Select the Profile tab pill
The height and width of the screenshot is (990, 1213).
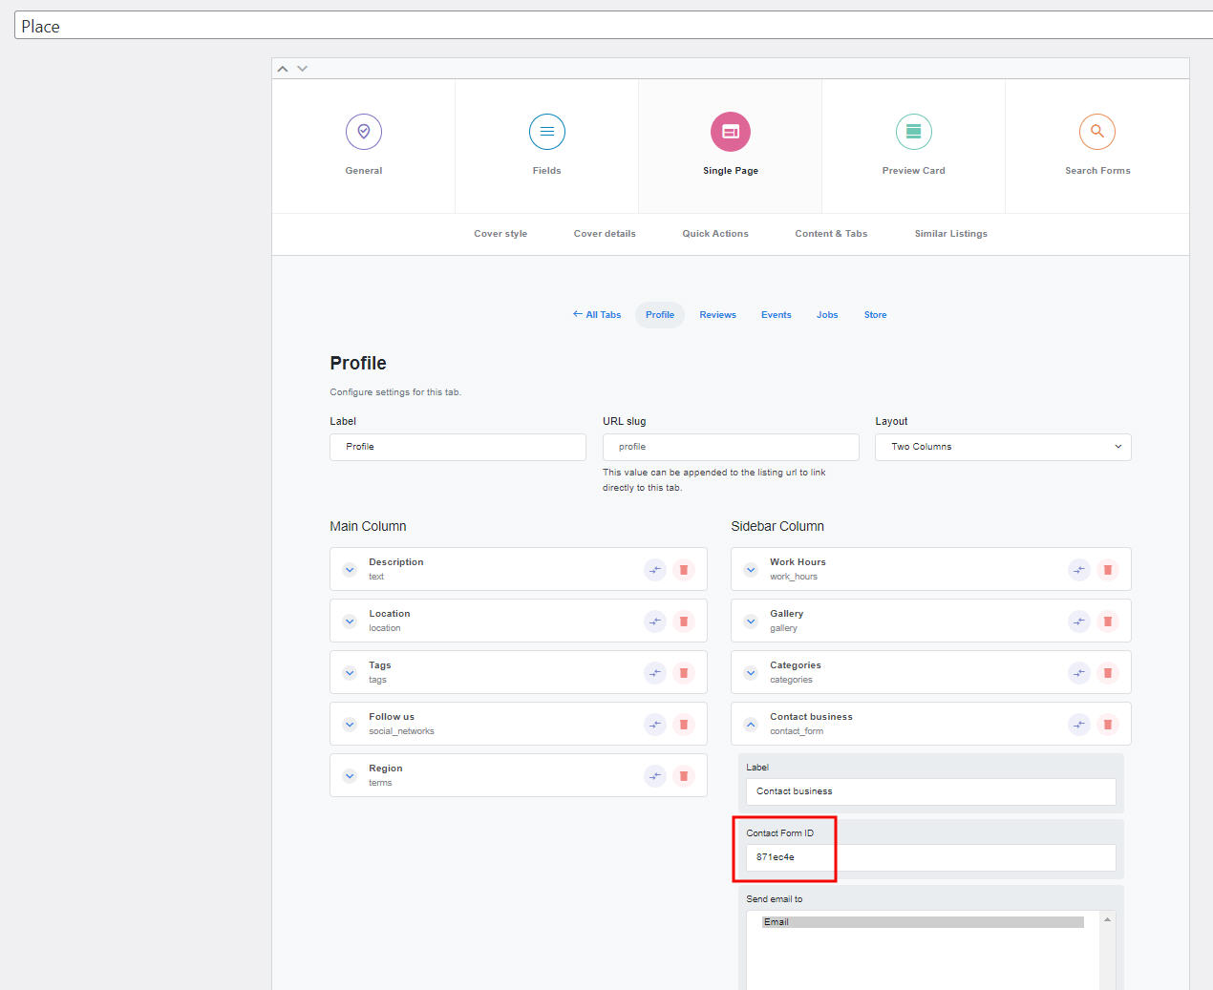pyautogui.click(x=660, y=315)
